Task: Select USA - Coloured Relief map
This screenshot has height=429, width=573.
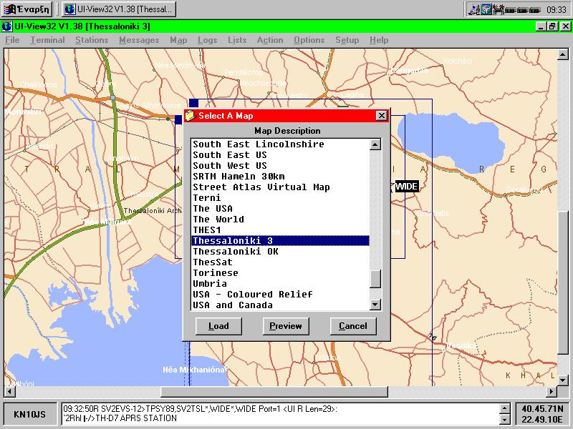Action: click(x=280, y=295)
